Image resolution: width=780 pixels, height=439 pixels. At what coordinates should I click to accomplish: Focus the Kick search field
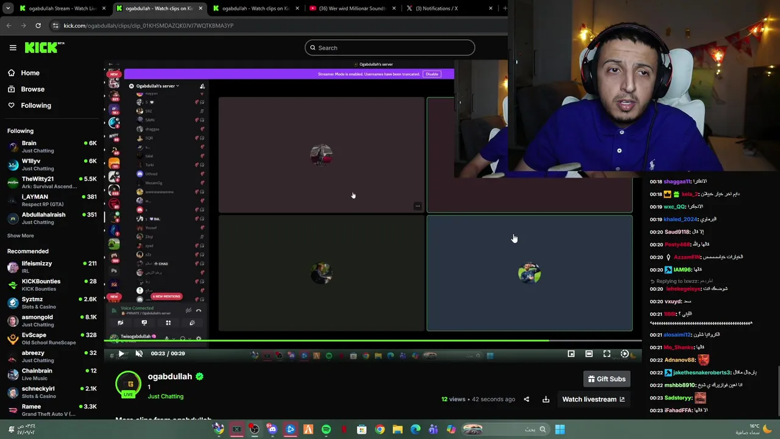point(390,48)
